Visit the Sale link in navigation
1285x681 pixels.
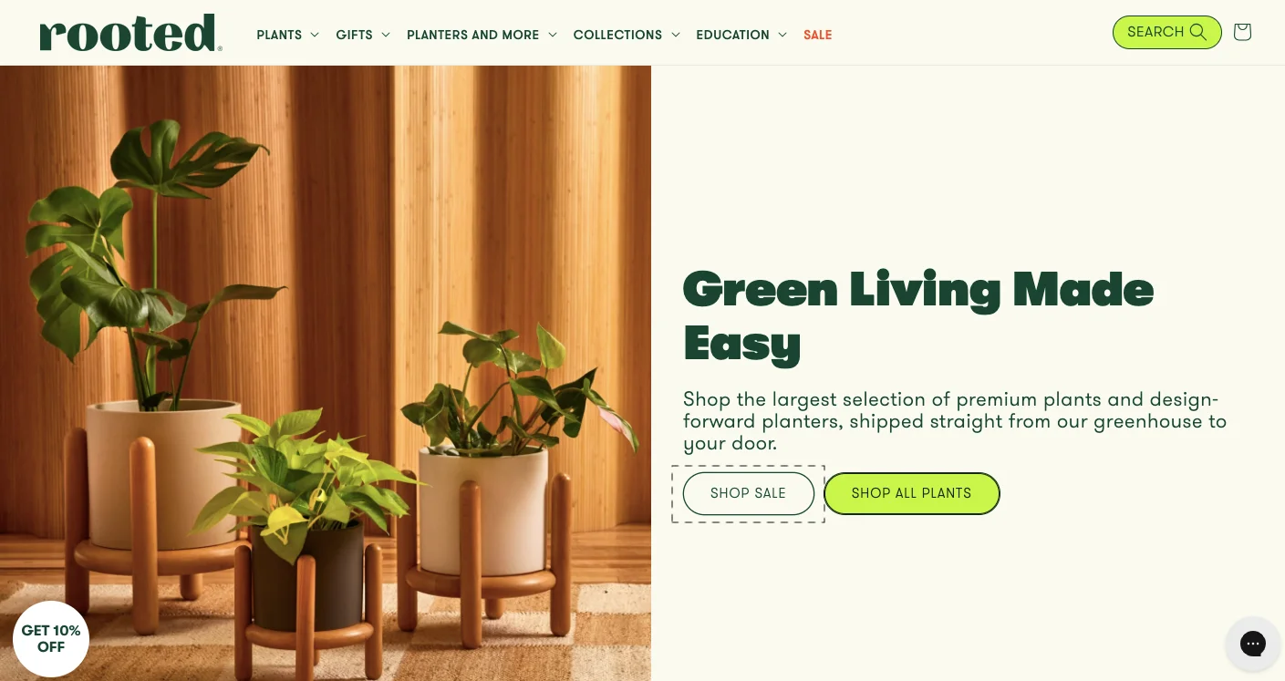pos(818,35)
